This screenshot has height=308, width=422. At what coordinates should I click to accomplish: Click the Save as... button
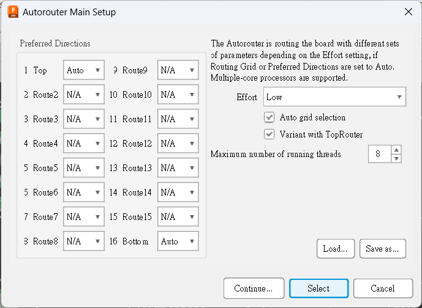pyautogui.click(x=382, y=249)
